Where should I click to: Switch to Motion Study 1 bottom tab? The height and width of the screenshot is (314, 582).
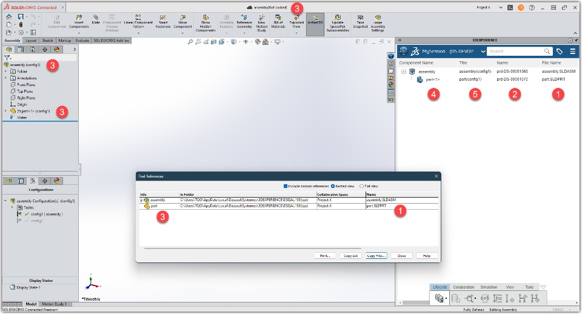54,304
